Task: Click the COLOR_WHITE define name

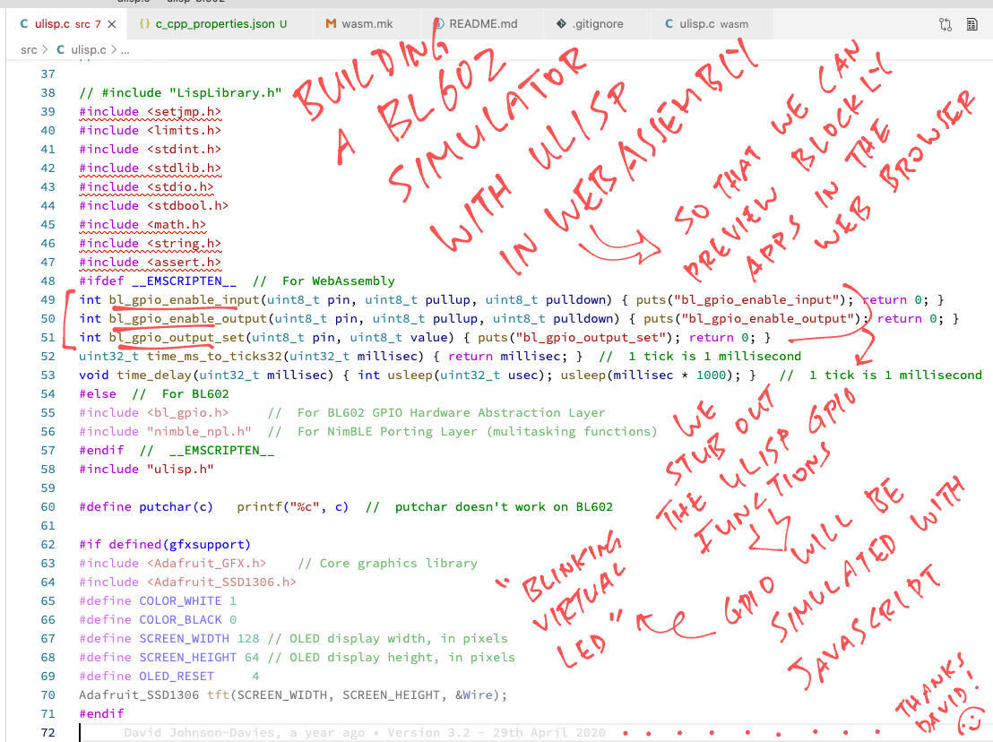Action: point(180,600)
